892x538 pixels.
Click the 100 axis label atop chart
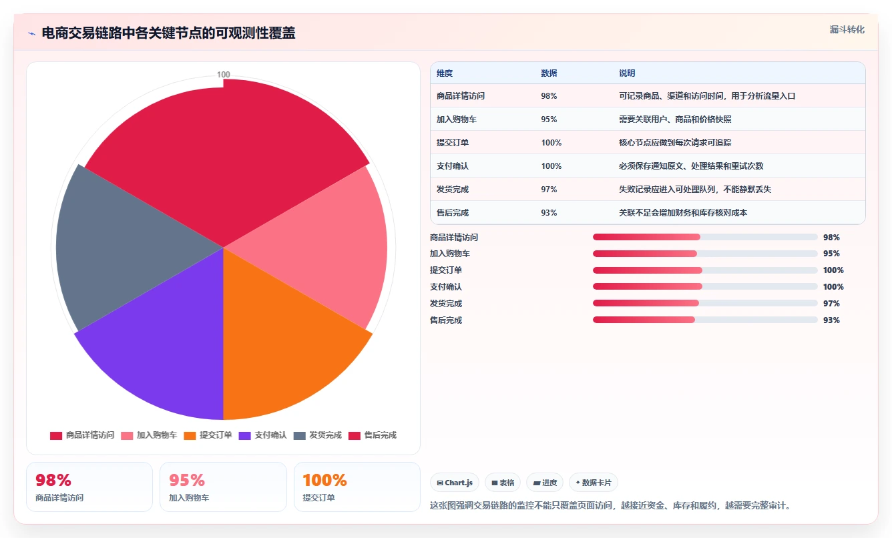[x=224, y=75]
